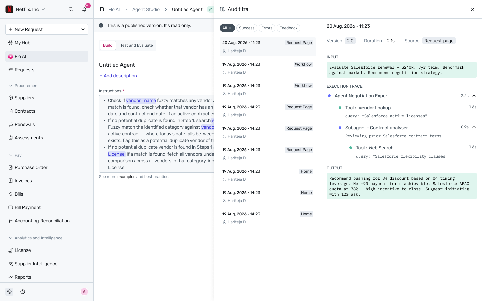
Task: Toggle the Errors filter chip
Action: (x=267, y=28)
